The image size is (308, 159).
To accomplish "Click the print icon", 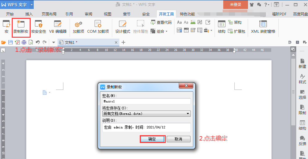I will 24,42.
